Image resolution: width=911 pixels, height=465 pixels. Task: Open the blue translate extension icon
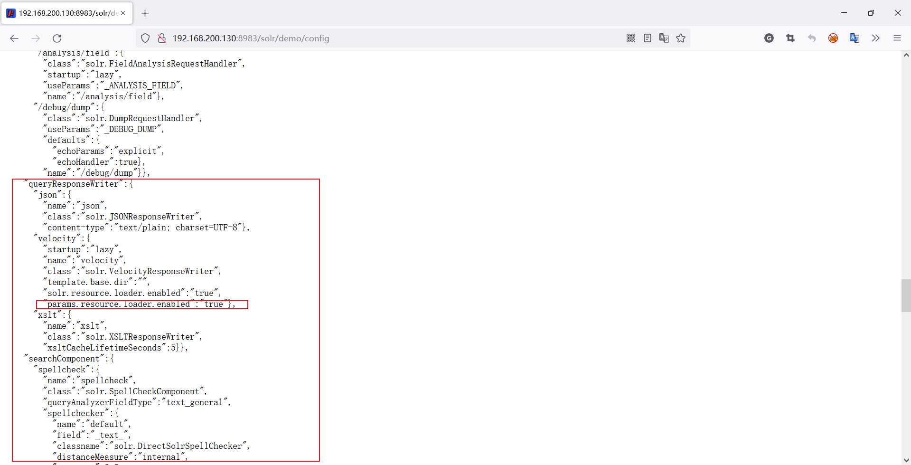pos(855,38)
